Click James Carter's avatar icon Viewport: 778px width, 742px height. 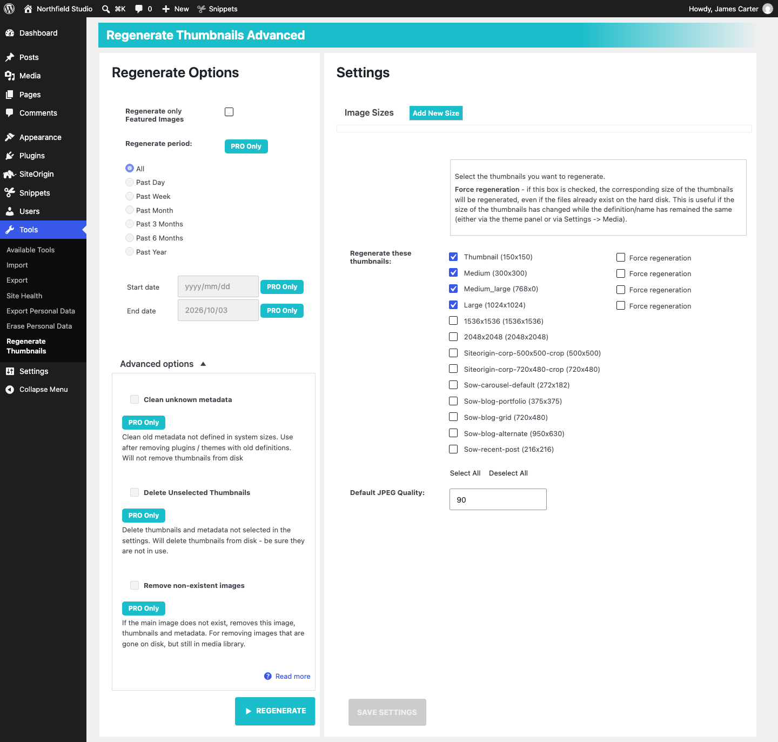768,9
